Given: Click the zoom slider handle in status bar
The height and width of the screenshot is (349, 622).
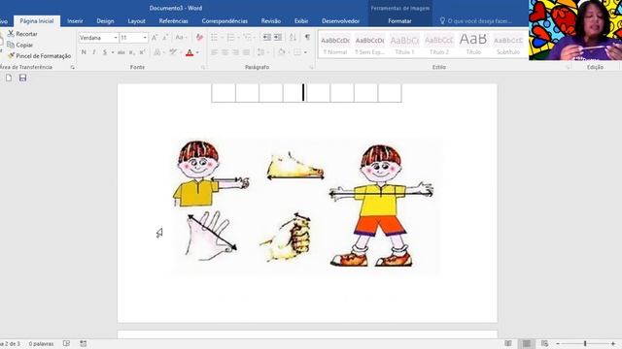Looking at the screenshot, I should [x=585, y=343].
